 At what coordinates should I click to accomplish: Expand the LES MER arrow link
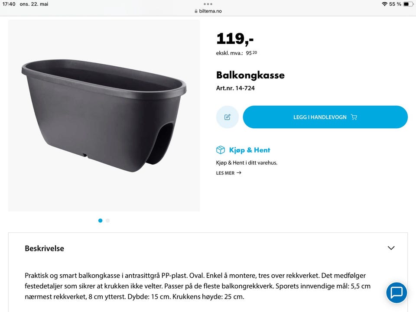pyautogui.click(x=239, y=172)
